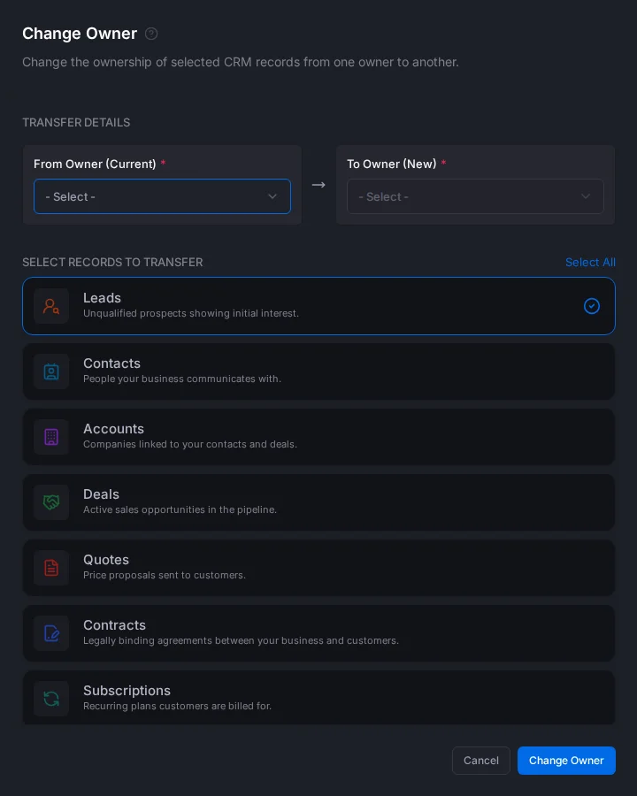Click the Subscriptions title text

pos(127,691)
